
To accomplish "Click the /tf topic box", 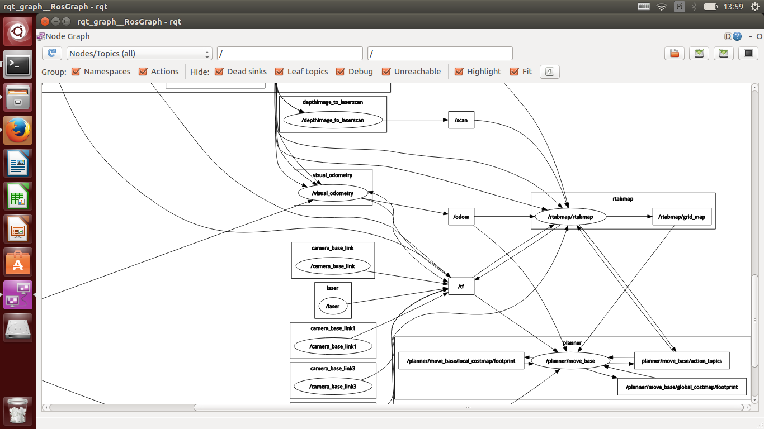I will click(461, 287).
